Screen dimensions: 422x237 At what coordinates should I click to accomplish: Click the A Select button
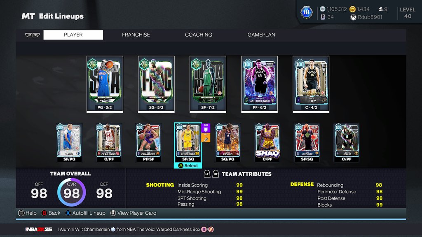point(188,165)
